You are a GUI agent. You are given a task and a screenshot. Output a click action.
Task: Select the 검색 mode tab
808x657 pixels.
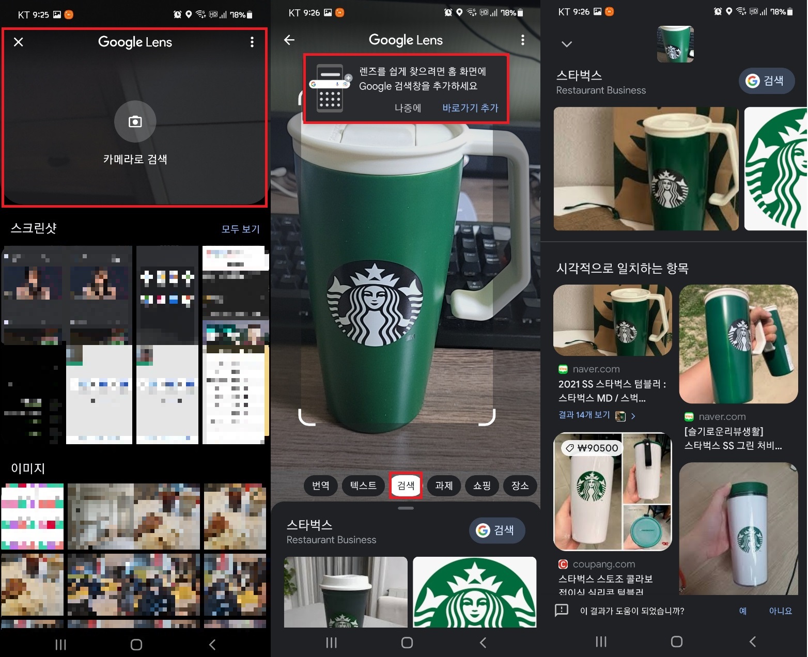[x=406, y=486]
